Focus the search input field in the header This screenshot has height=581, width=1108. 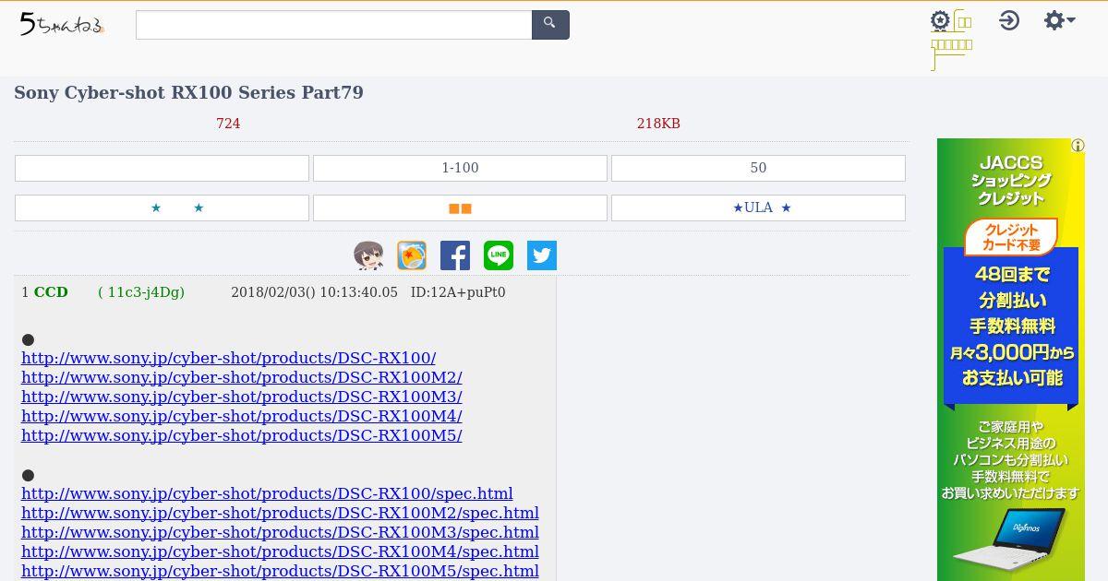[x=333, y=25]
